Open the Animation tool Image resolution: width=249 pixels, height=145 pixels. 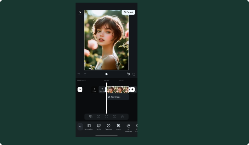click(89, 127)
